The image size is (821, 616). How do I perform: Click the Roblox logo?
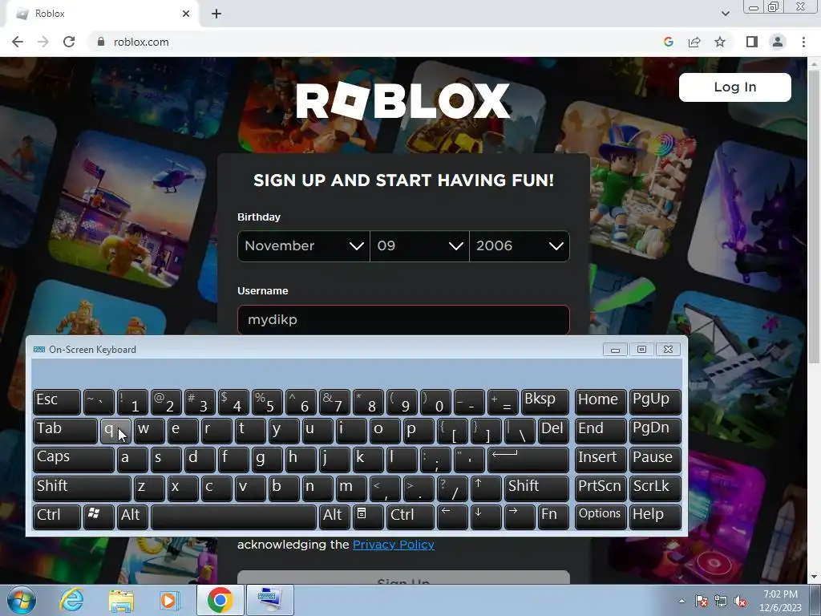click(402, 100)
